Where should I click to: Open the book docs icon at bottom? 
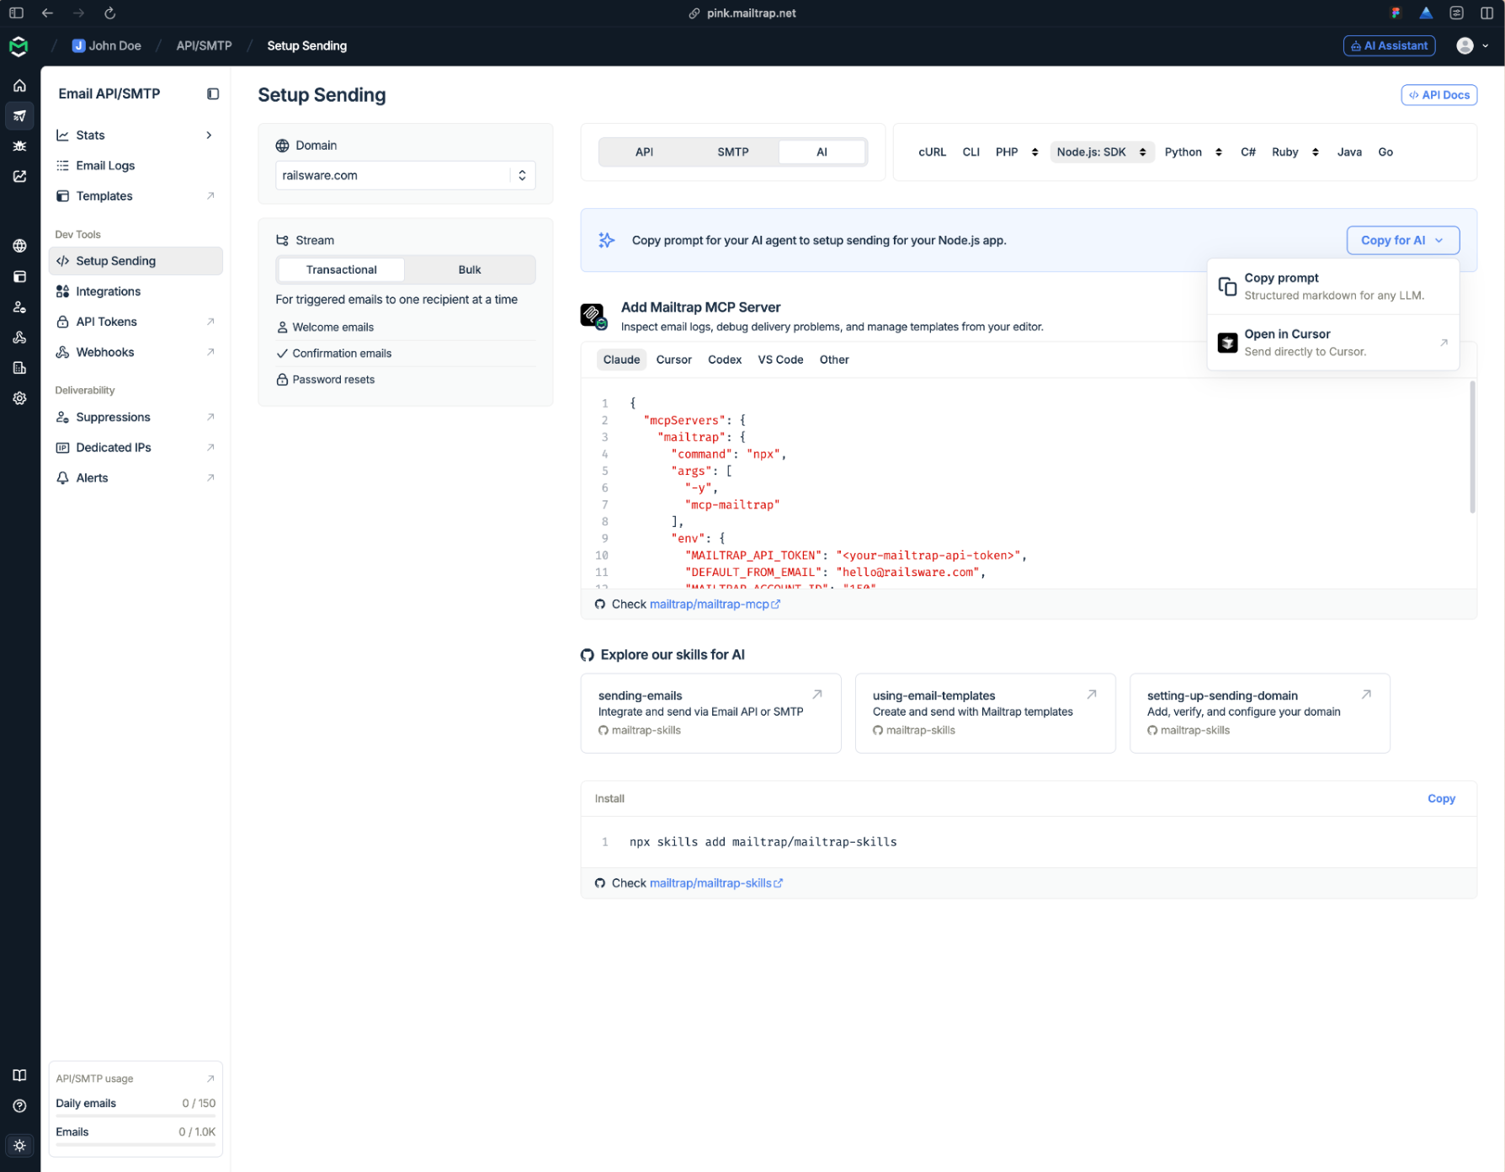[19, 1075]
